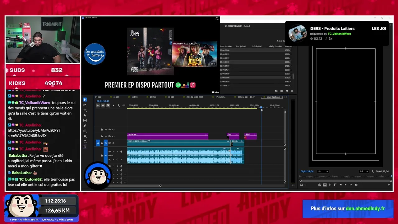Open the 15 DEC sequence tab

coord(116,97)
